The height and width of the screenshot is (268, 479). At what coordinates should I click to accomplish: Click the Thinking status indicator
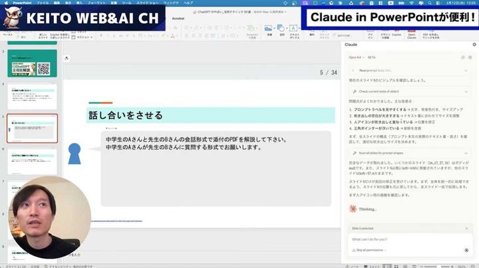click(x=363, y=209)
